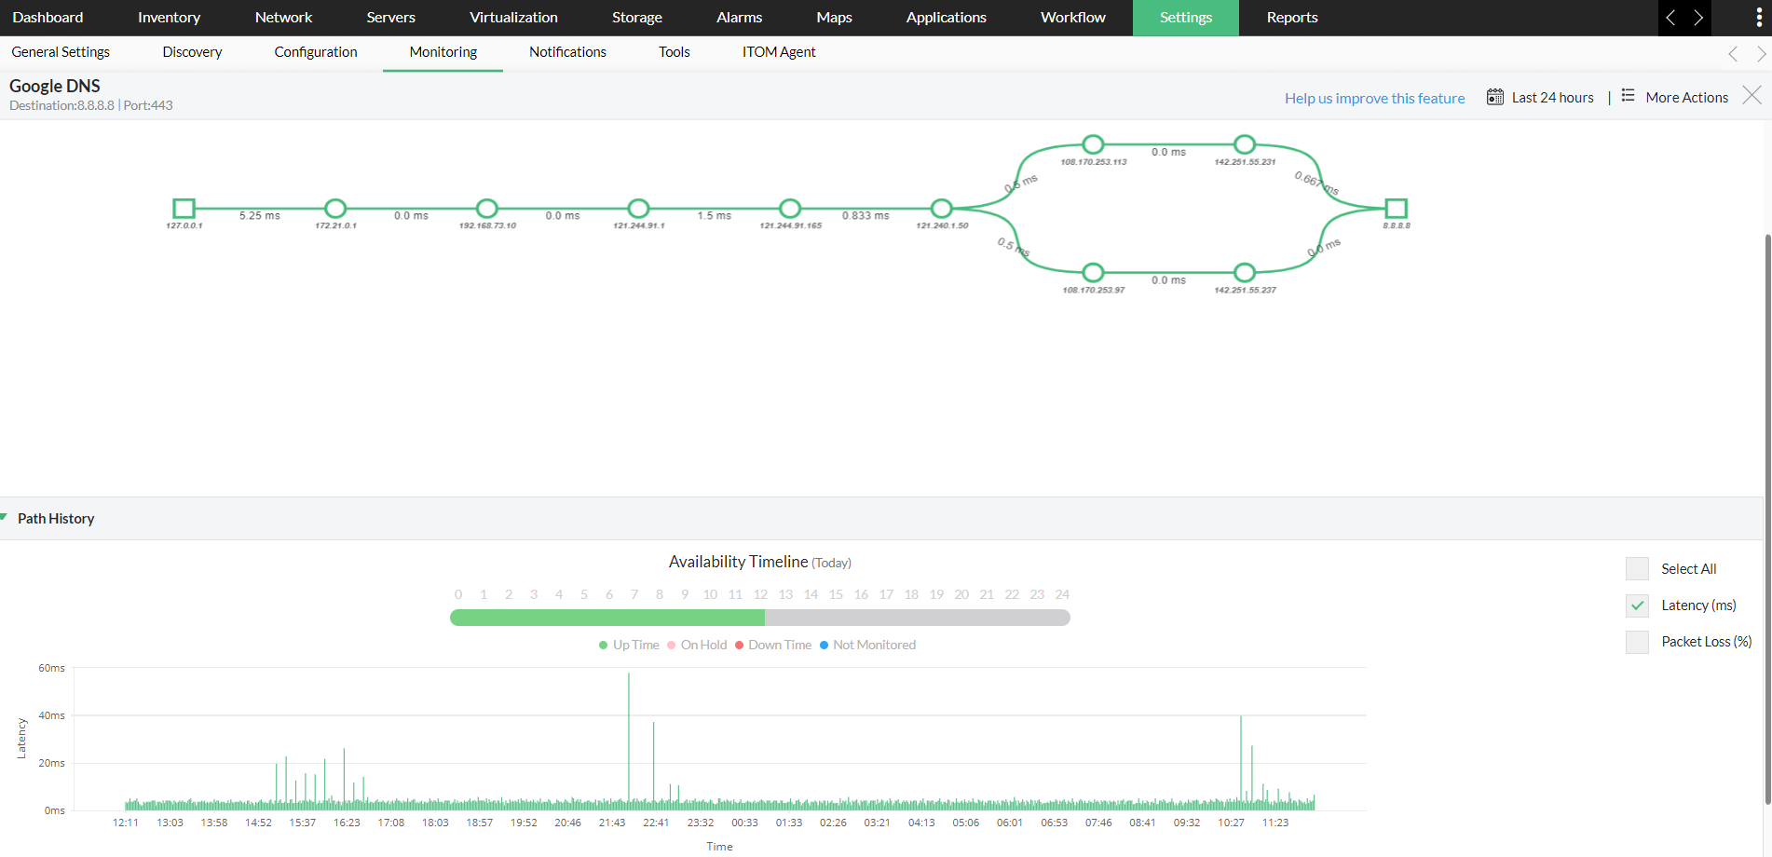Image resolution: width=1772 pixels, height=857 pixels.
Task: Open the Network menu
Action: [283, 17]
